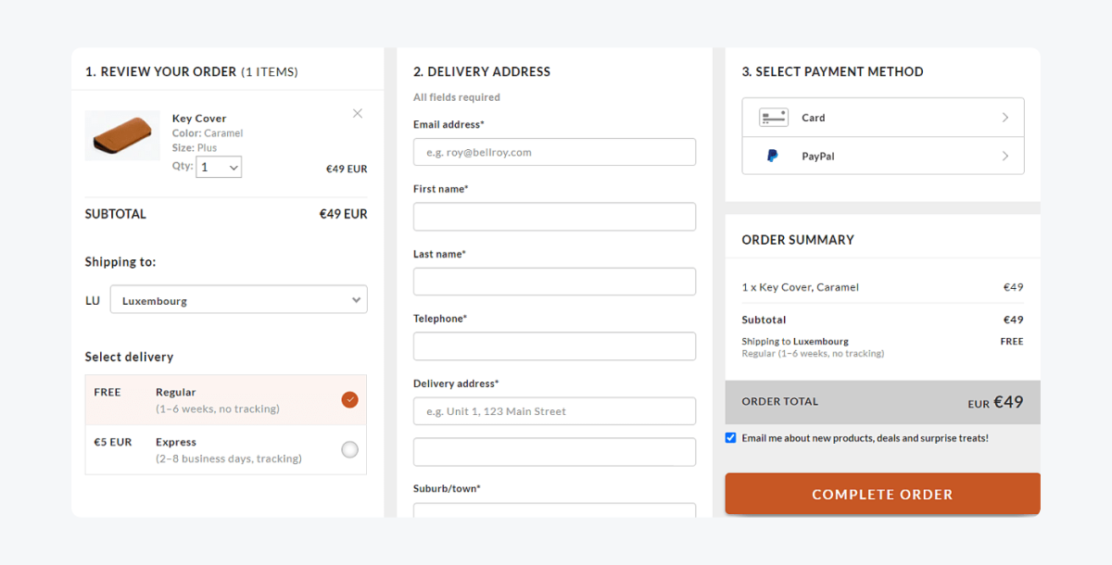The width and height of the screenshot is (1112, 565).
Task: Remove Key Cover using the X icon
Action: point(357,113)
